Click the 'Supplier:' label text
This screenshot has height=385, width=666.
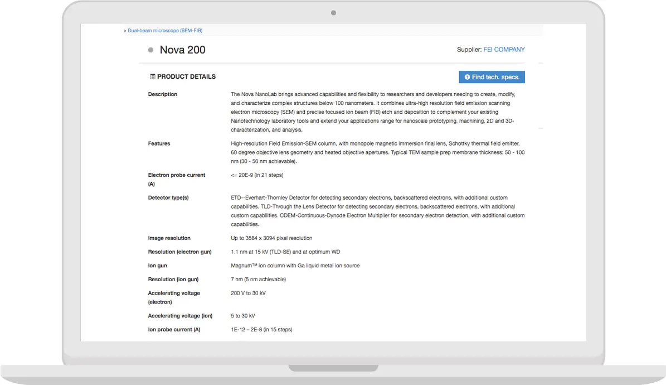coord(469,50)
